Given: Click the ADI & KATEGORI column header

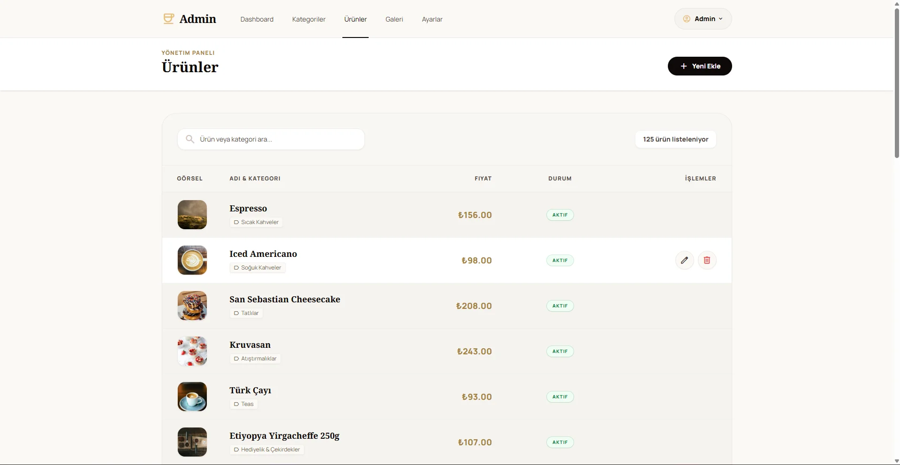Looking at the screenshot, I should [255, 179].
